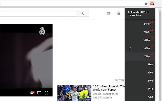Open the Chrome three-dot menu
This screenshot has width=162, height=101.
click(x=158, y=4)
